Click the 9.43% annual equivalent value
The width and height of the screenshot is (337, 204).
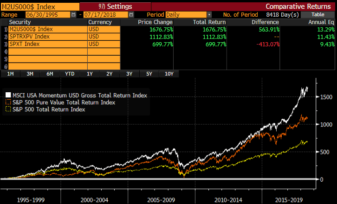pyautogui.click(x=327, y=44)
